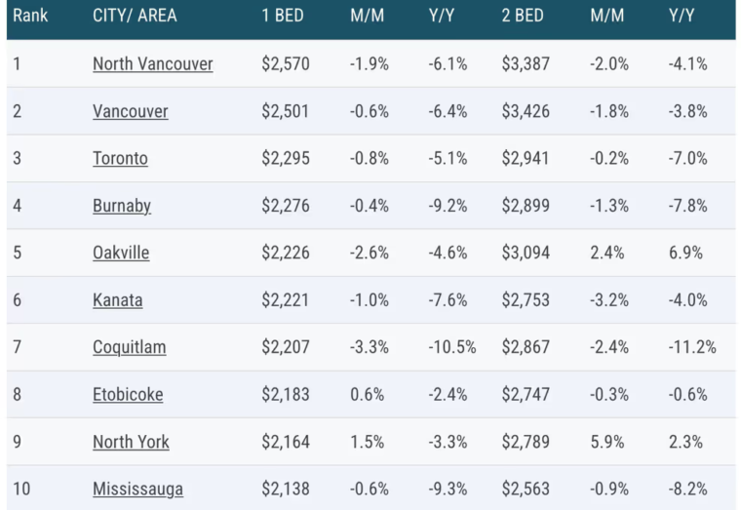
Task: Select the 6.9% yearly change cell
Action: [685, 253]
